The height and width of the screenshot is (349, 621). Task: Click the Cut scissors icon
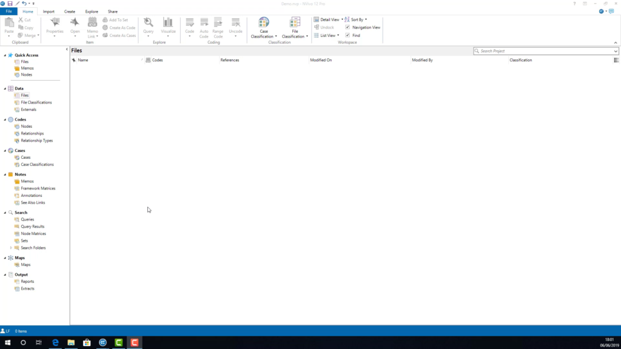tap(21, 20)
